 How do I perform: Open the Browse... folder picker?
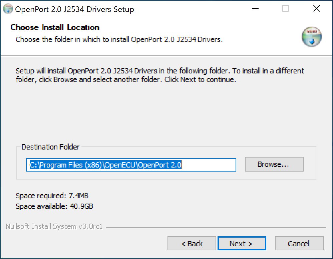click(274, 164)
